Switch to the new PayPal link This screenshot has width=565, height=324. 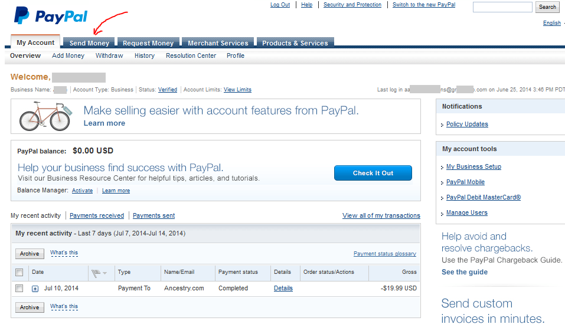pos(424,5)
